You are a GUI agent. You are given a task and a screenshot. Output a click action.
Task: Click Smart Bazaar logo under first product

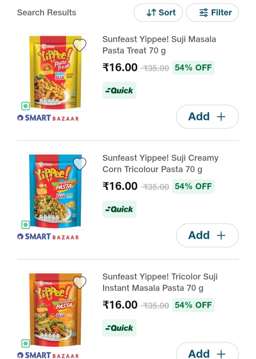[x=48, y=118]
